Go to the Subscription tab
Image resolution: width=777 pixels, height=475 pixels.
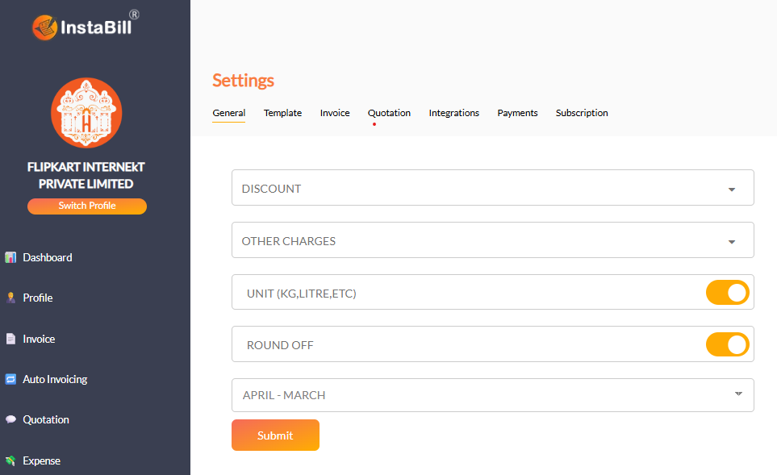point(582,113)
